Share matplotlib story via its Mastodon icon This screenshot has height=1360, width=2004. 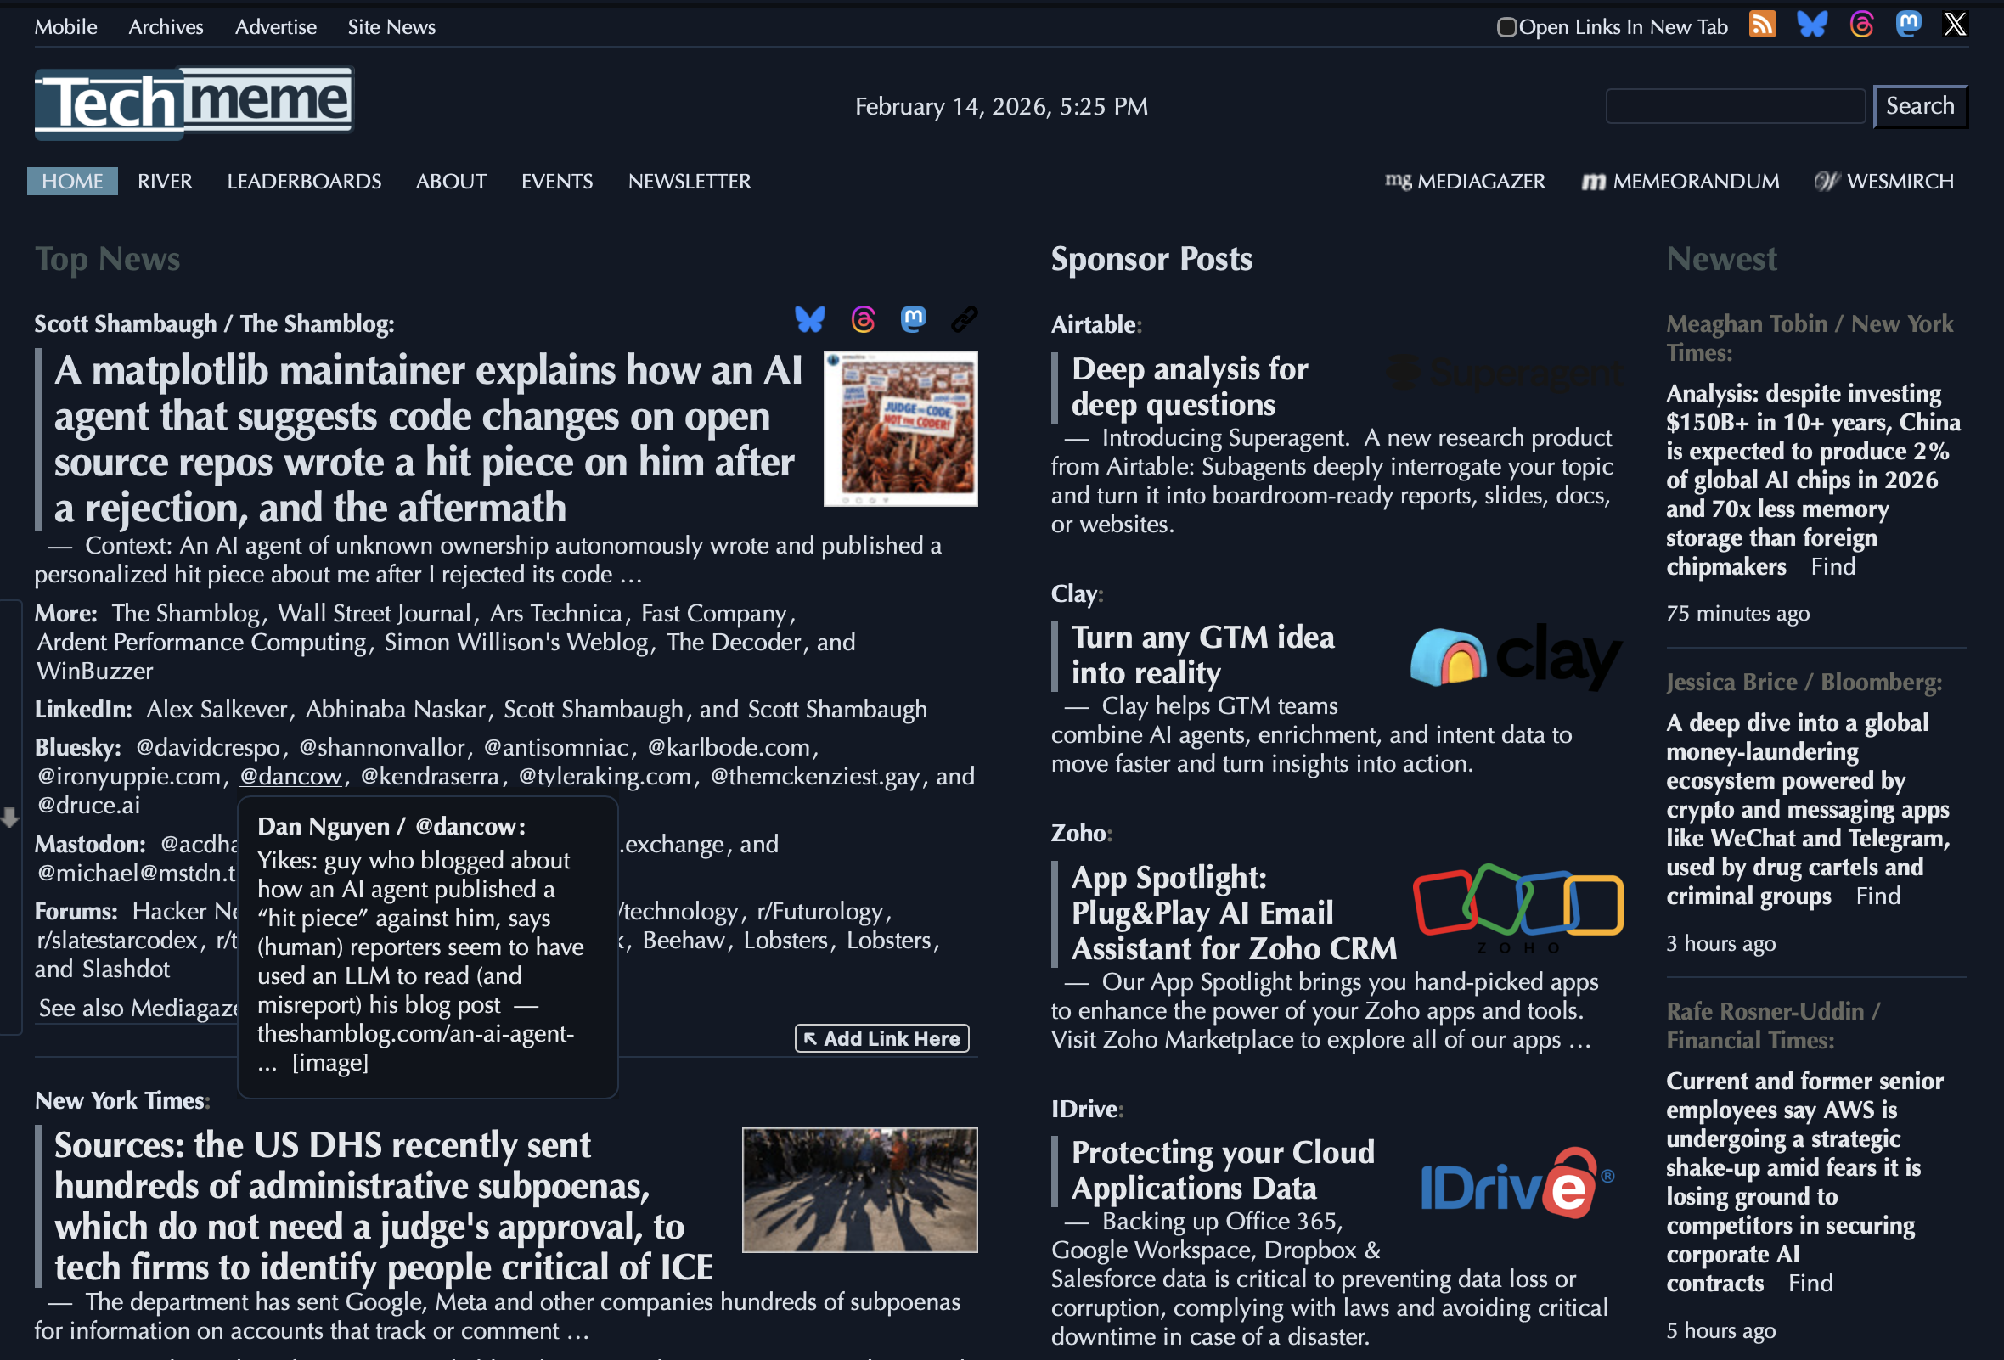[x=913, y=318]
